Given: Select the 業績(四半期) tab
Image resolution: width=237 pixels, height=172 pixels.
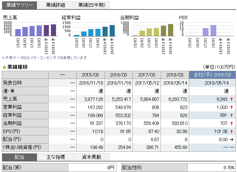Looking at the screenshot, I should coord(91,5).
